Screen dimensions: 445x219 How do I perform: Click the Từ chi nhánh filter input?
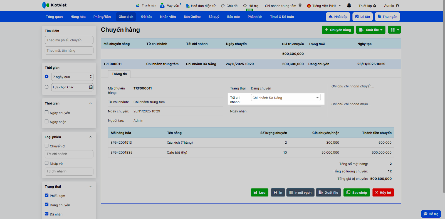(x=69, y=171)
